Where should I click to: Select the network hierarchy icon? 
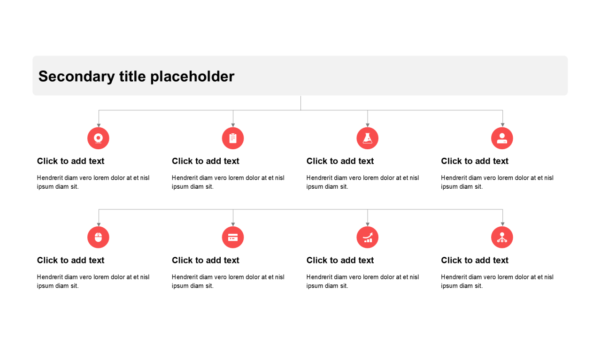pyautogui.click(x=502, y=238)
